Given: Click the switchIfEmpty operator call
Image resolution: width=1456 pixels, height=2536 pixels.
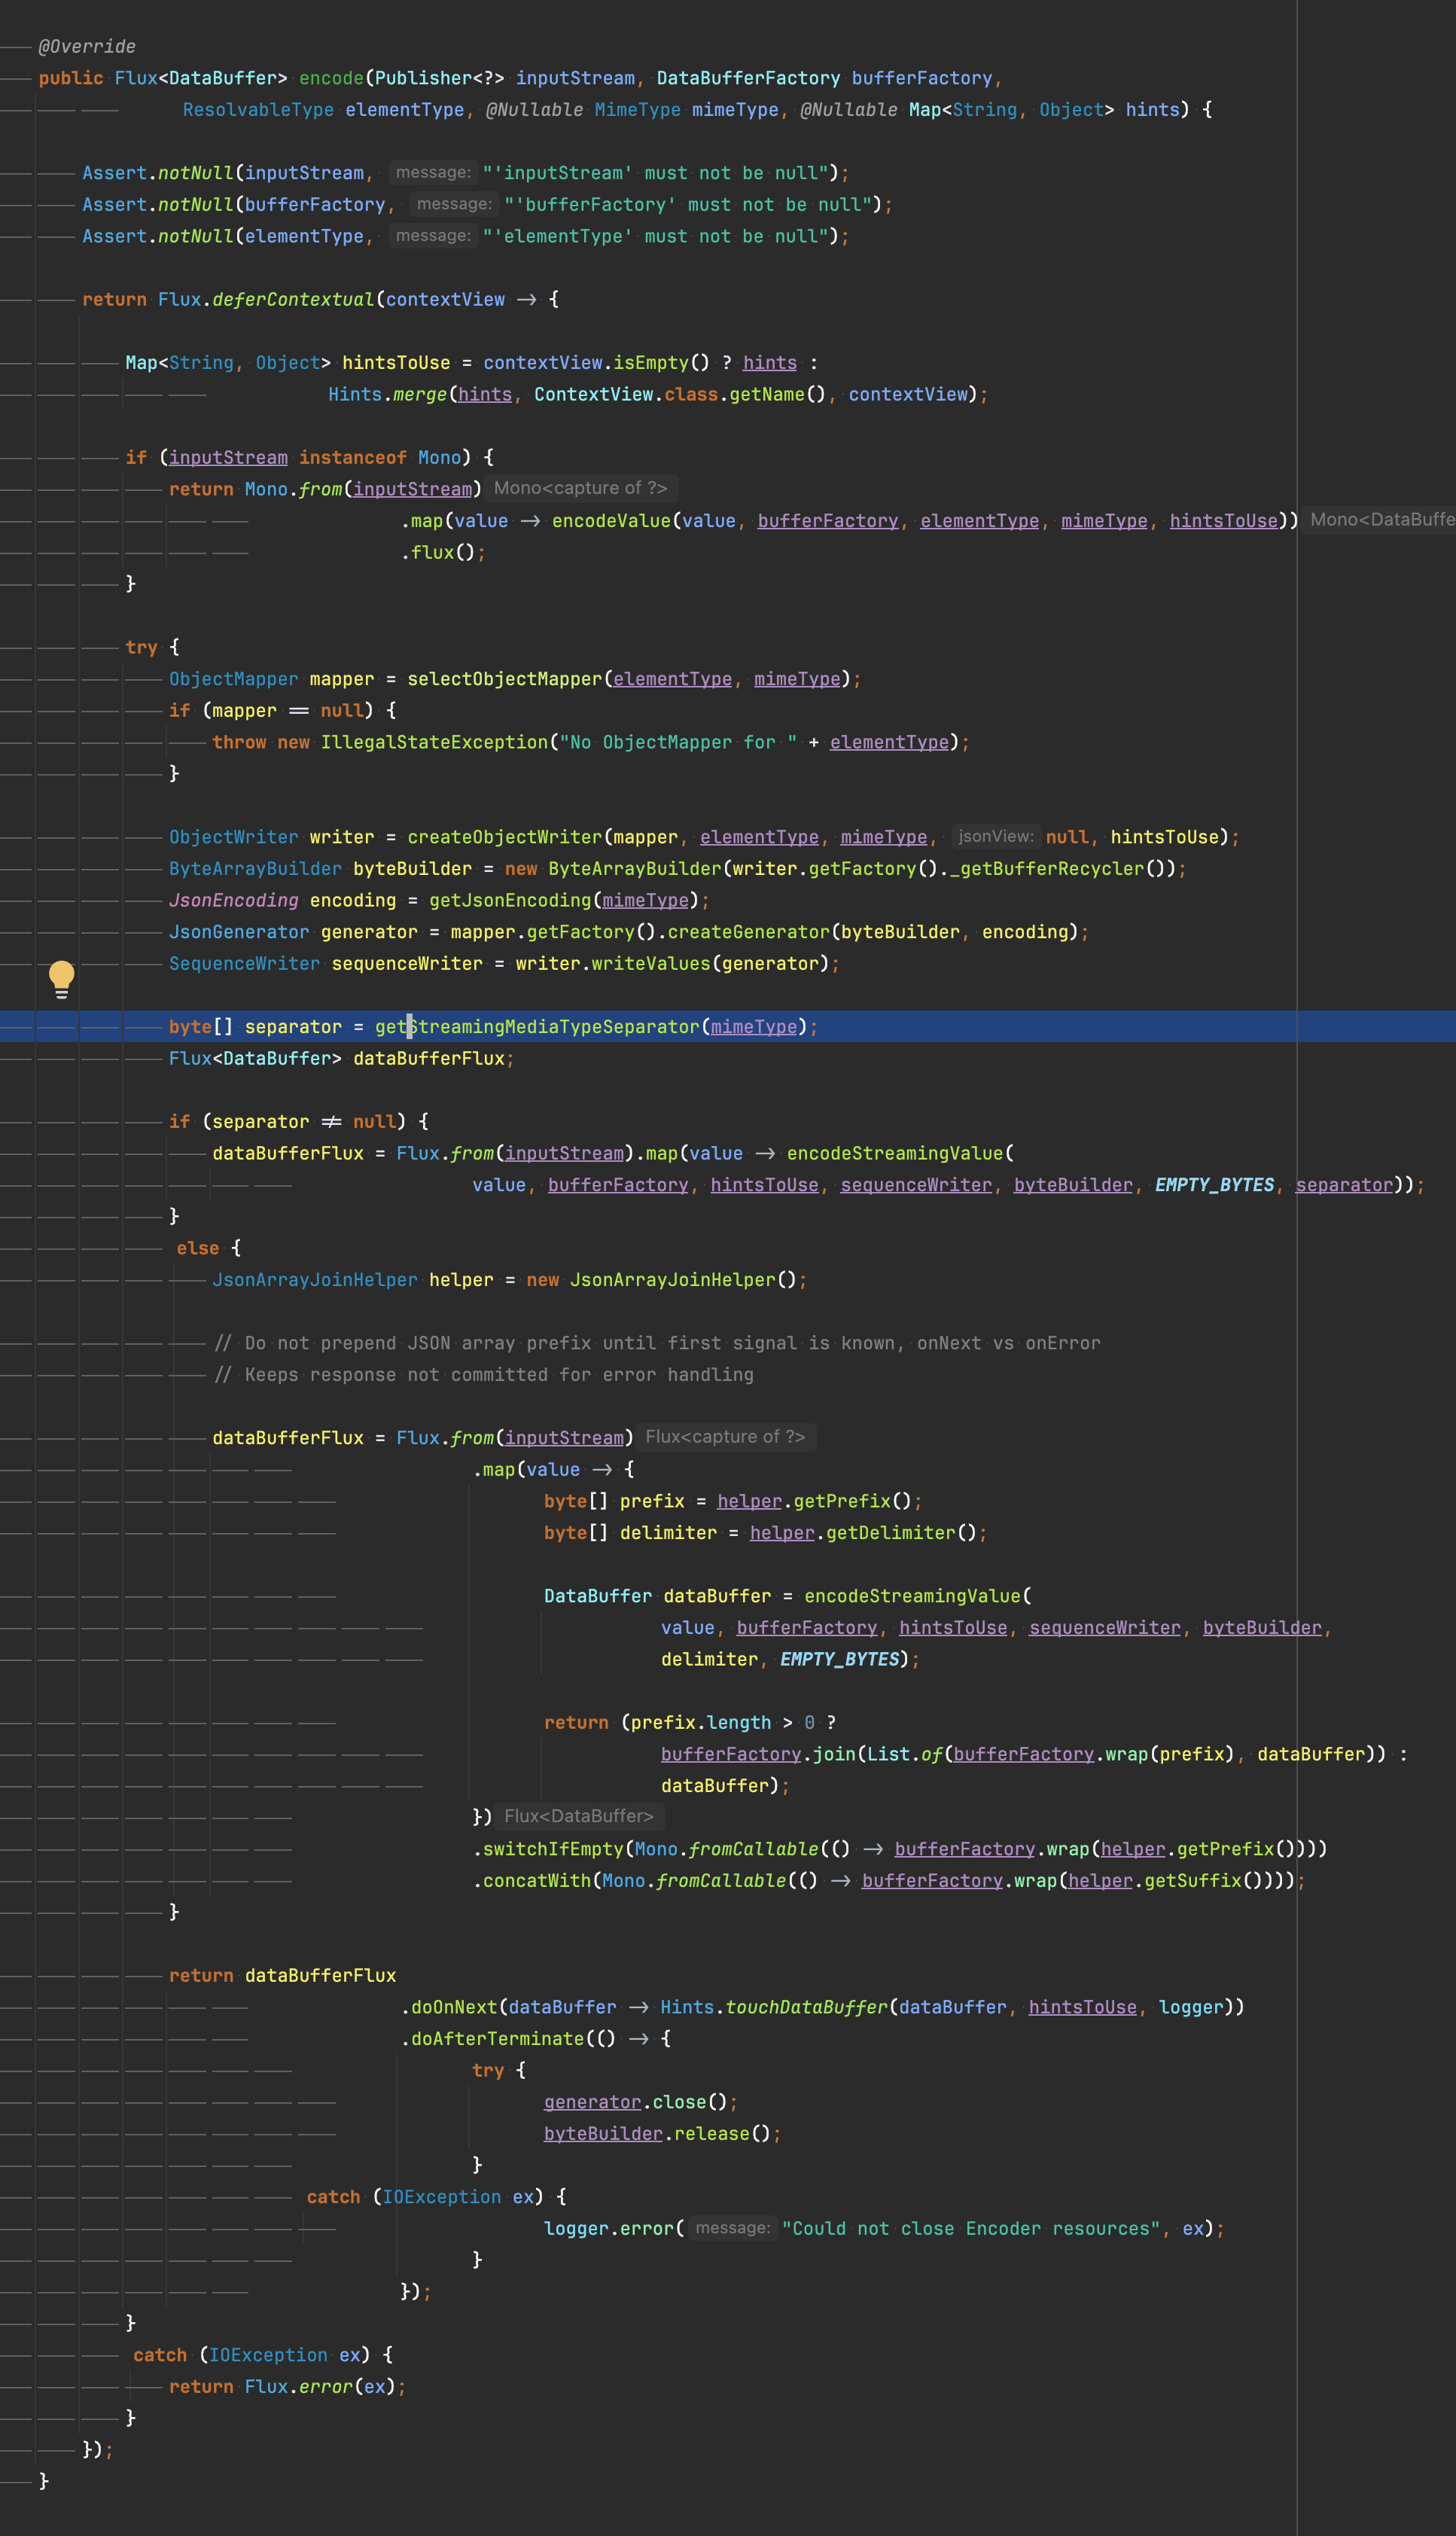Looking at the screenshot, I should tap(553, 1849).
